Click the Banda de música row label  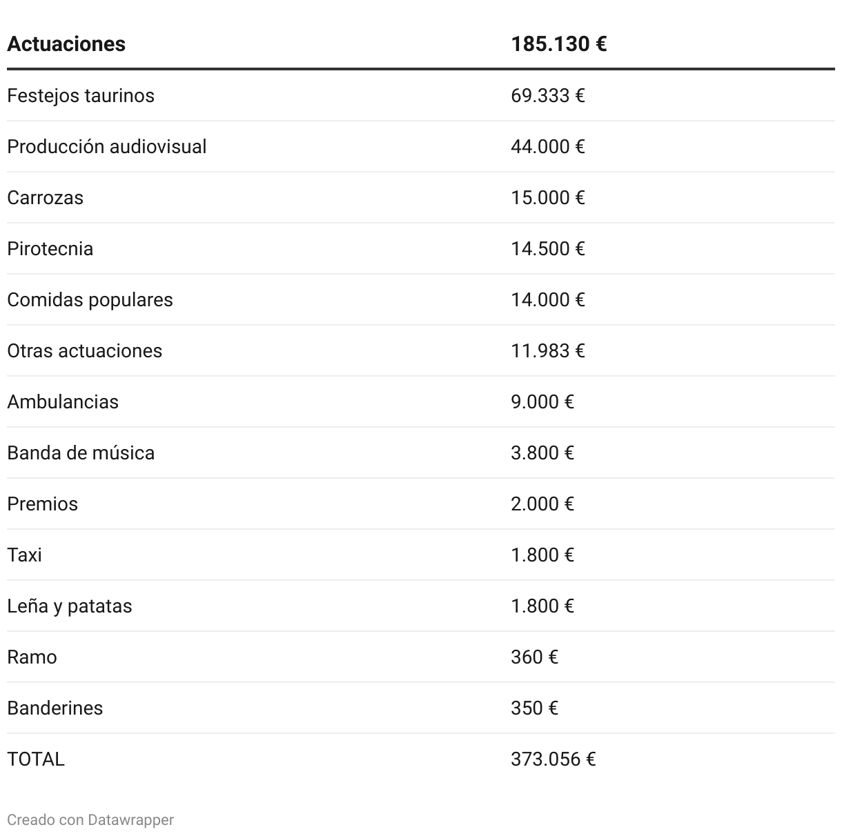(x=81, y=452)
